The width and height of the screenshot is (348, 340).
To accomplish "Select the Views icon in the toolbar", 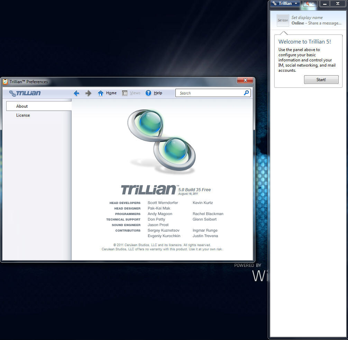I will [x=125, y=93].
